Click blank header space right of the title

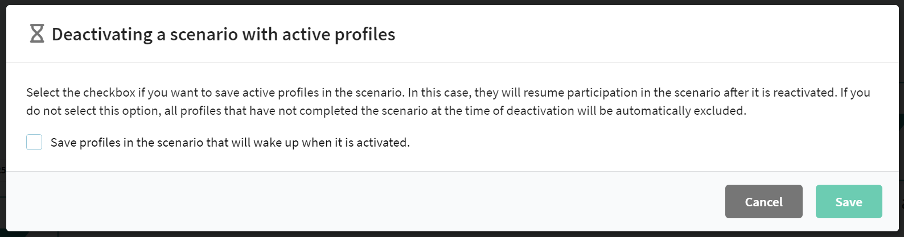pyautogui.click(x=643, y=34)
